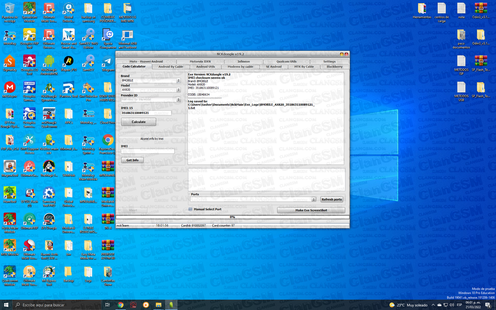The width and height of the screenshot is (496, 310).
Task: Click the Alcatel info IMEI input field
Action: (x=148, y=151)
